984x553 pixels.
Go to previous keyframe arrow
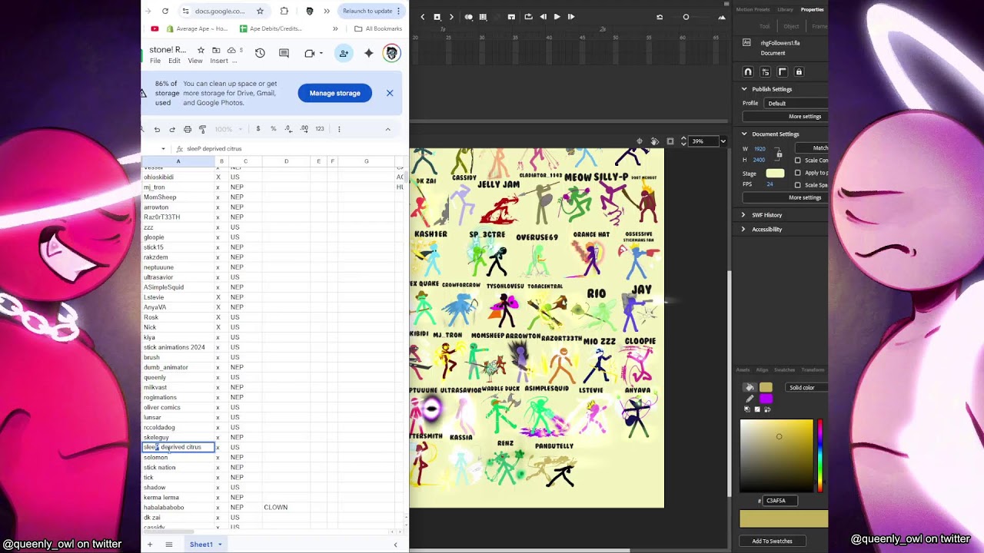422,17
